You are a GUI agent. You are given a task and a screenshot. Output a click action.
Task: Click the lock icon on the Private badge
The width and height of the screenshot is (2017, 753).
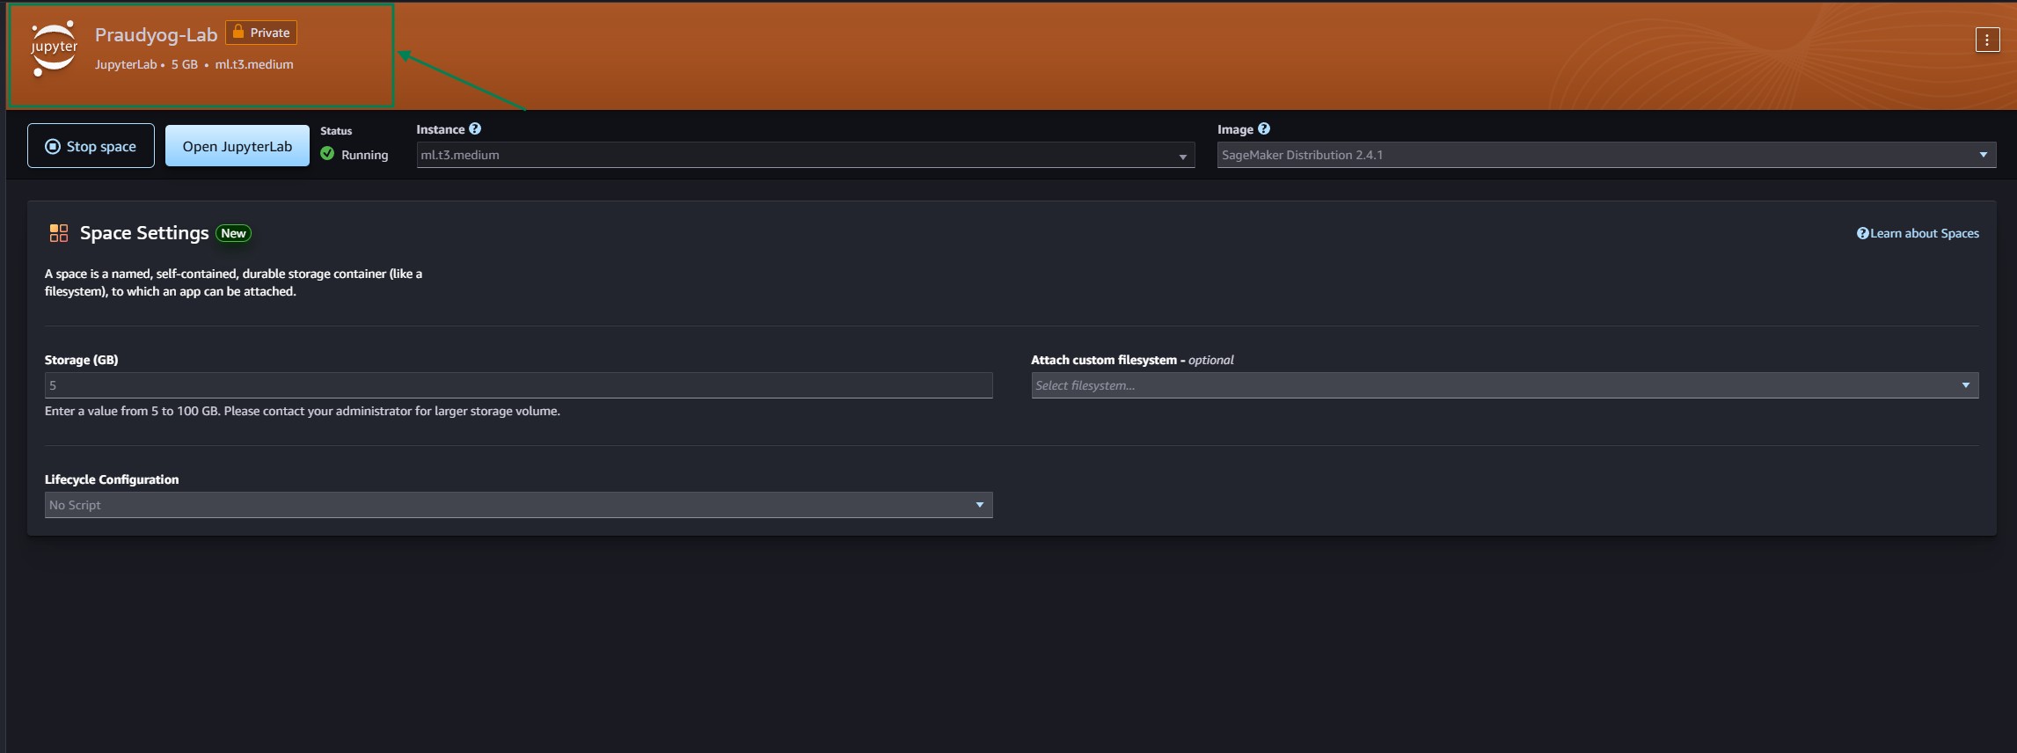tap(238, 32)
